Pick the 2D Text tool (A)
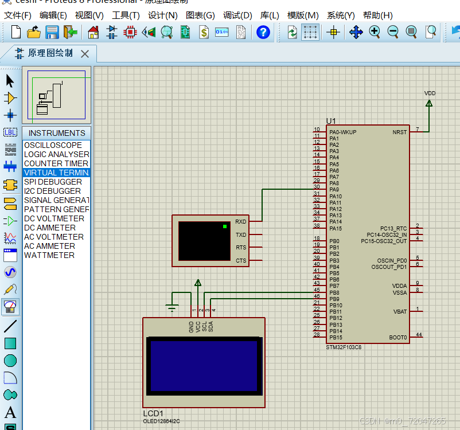460x430 pixels. (x=9, y=412)
